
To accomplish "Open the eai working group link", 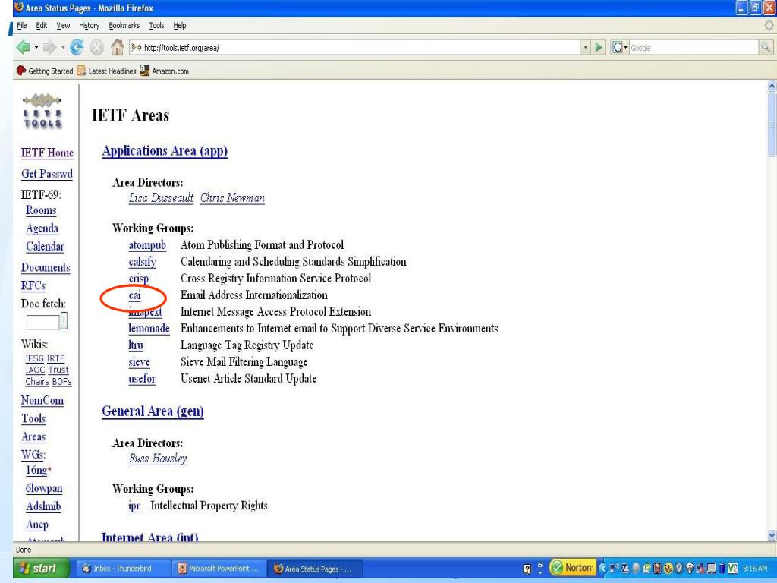I will pos(135,295).
